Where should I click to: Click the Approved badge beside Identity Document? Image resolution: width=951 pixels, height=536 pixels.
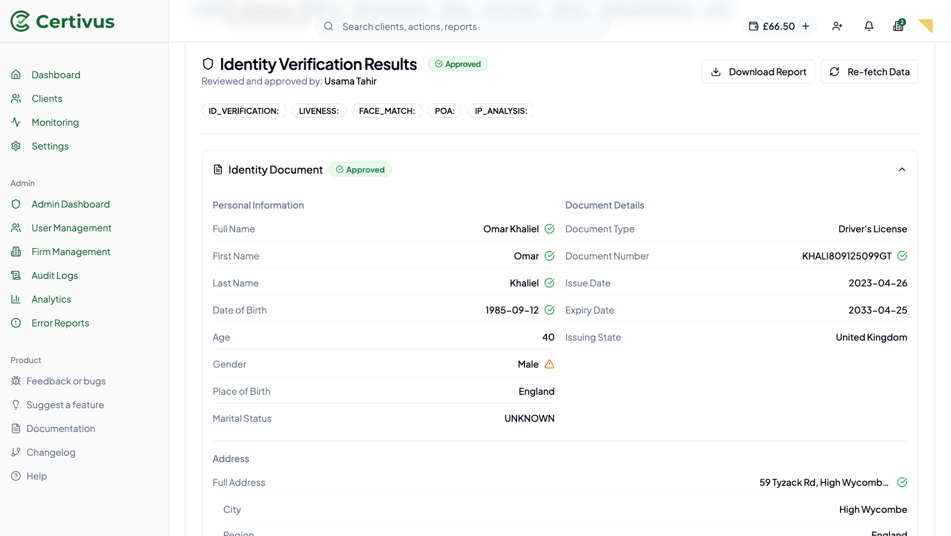point(360,169)
